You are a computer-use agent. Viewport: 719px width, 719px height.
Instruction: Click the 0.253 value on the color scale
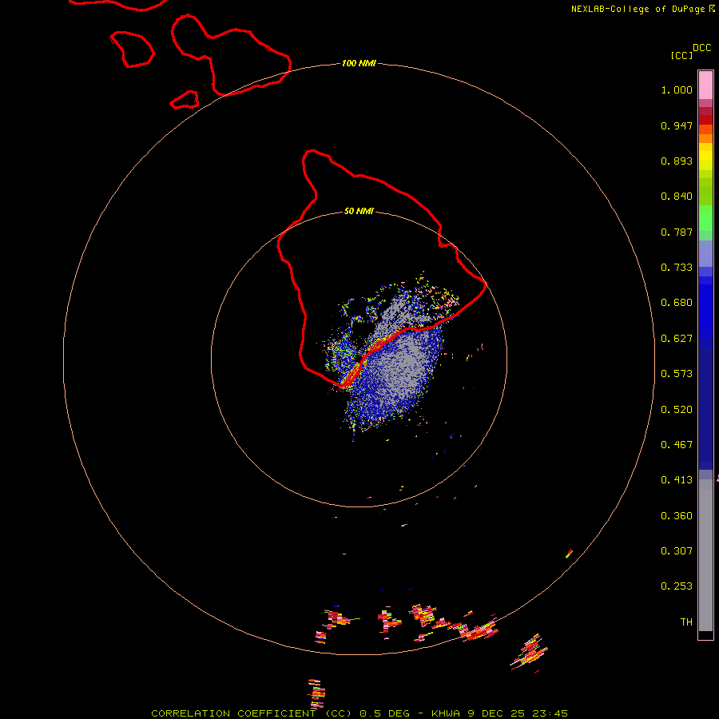point(677,586)
